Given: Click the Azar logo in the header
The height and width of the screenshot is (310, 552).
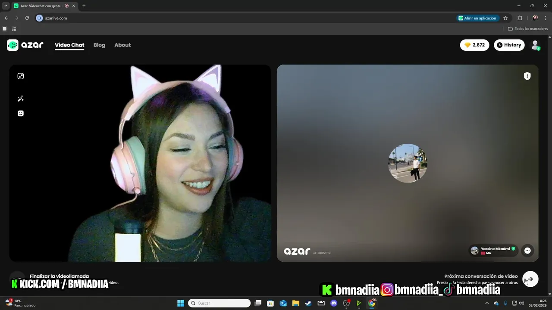Looking at the screenshot, I should (25, 45).
